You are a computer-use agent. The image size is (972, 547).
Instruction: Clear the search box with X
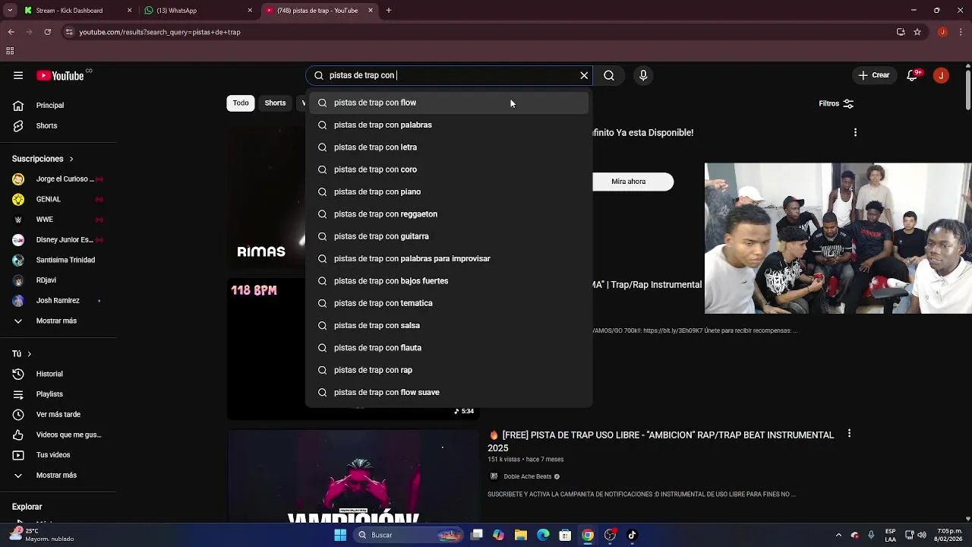[x=584, y=75]
